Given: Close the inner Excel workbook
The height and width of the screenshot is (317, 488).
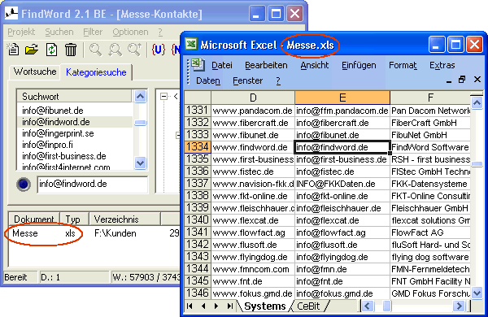Looking at the screenshot, I should coord(477,80).
